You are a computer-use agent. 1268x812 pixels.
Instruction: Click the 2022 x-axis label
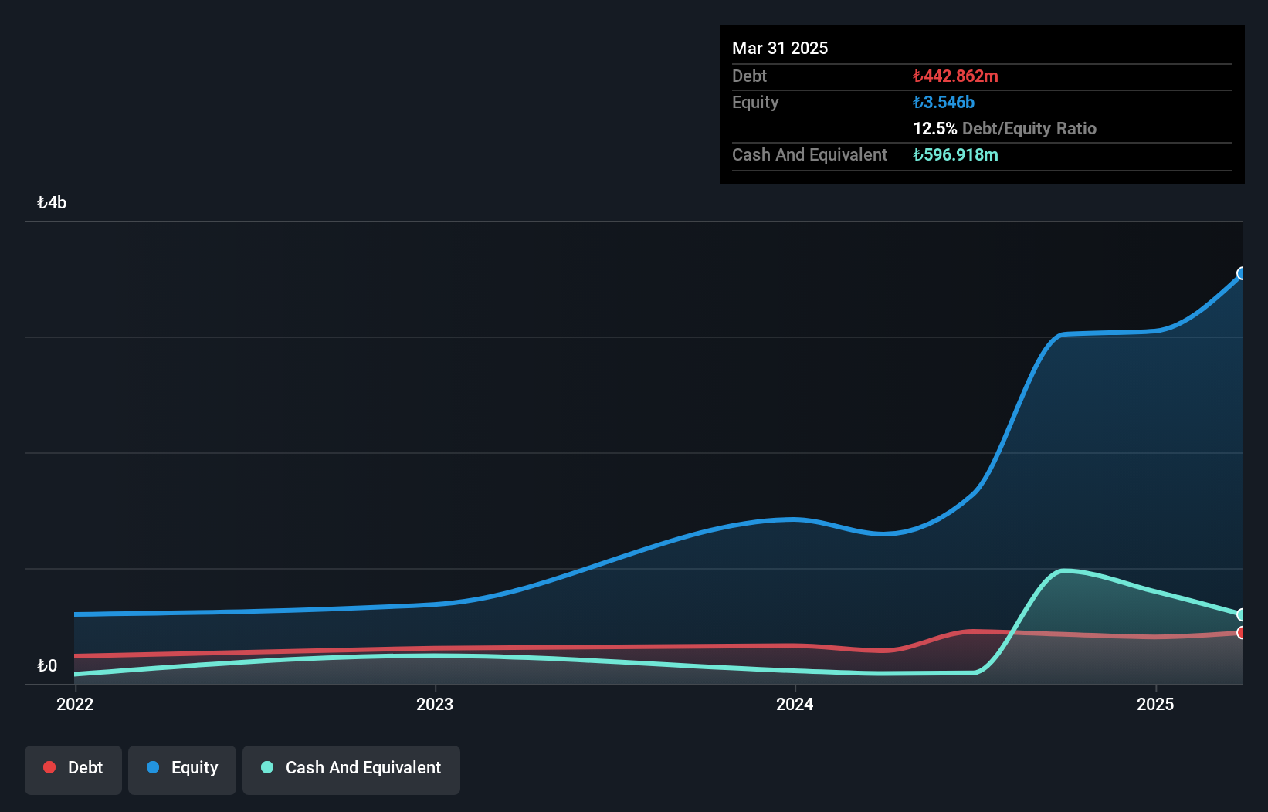(75, 704)
